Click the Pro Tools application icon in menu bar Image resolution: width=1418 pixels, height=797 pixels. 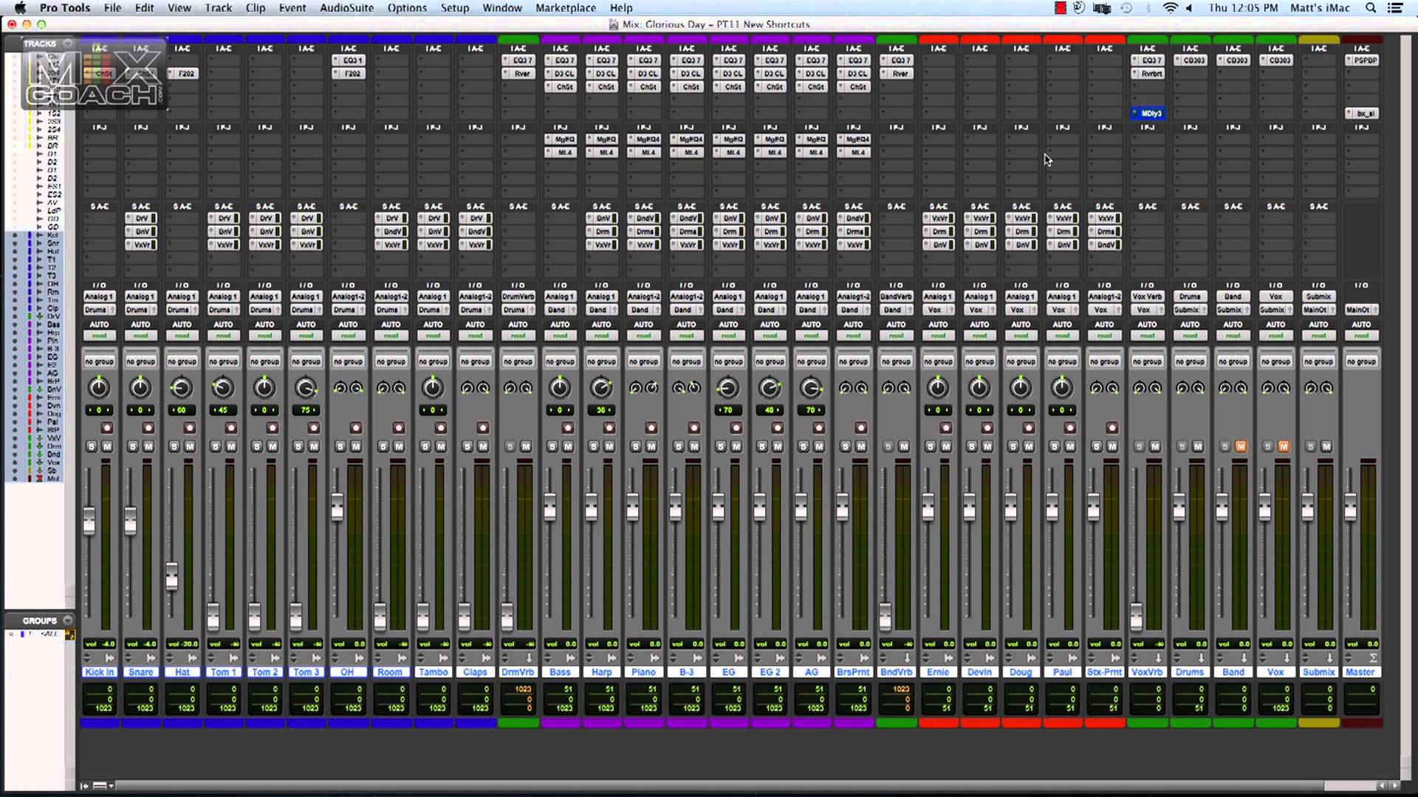65,8
